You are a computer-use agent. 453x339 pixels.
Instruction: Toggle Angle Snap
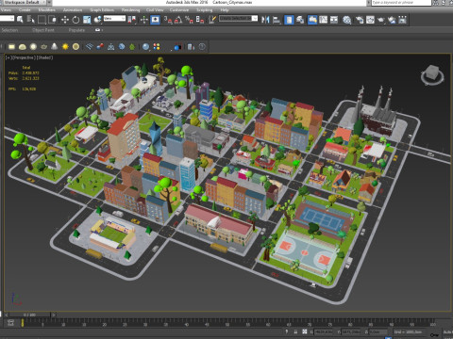point(178,20)
